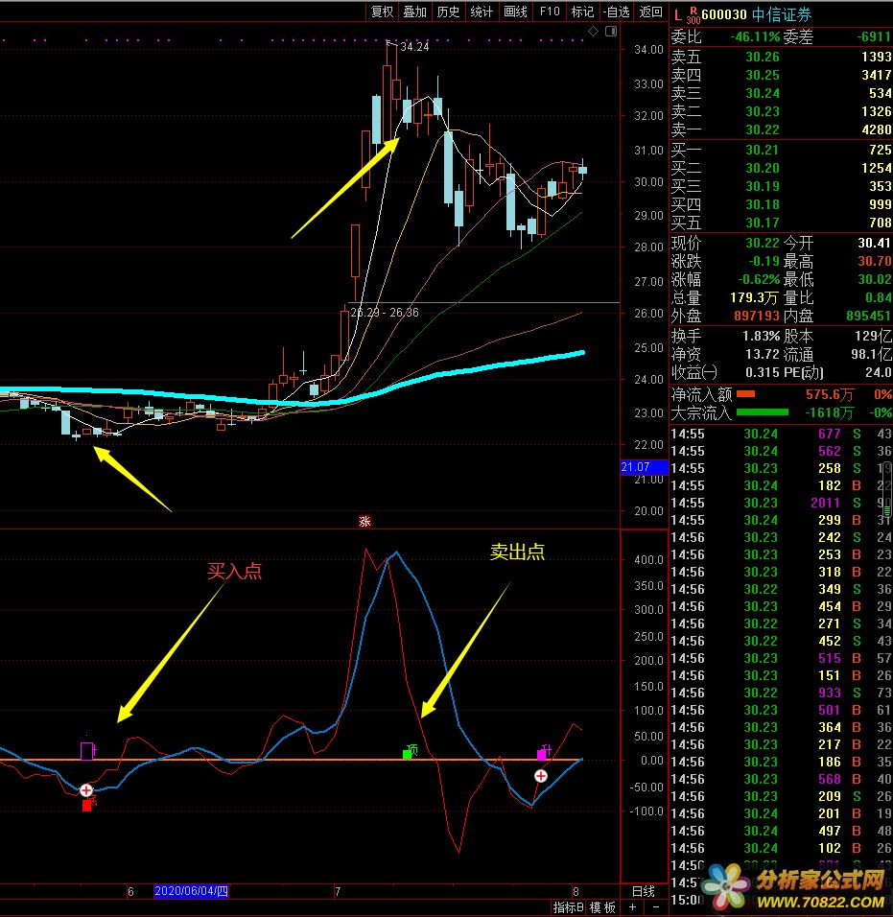Open the F10 company info
893x917 pixels.
(x=550, y=12)
